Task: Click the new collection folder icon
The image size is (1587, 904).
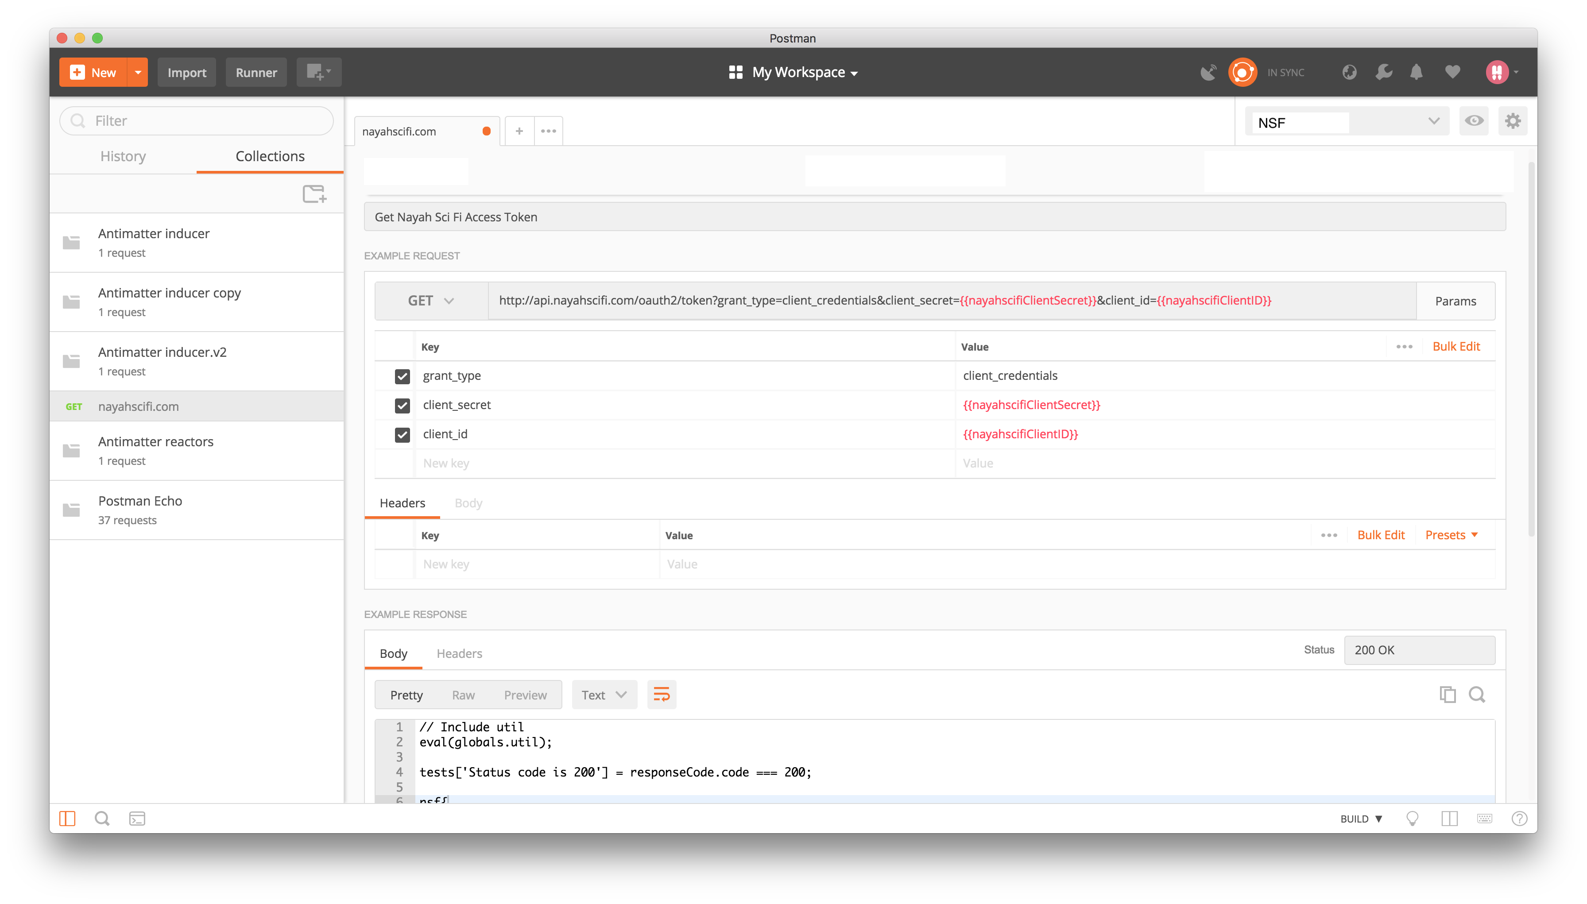Action: pos(315,194)
